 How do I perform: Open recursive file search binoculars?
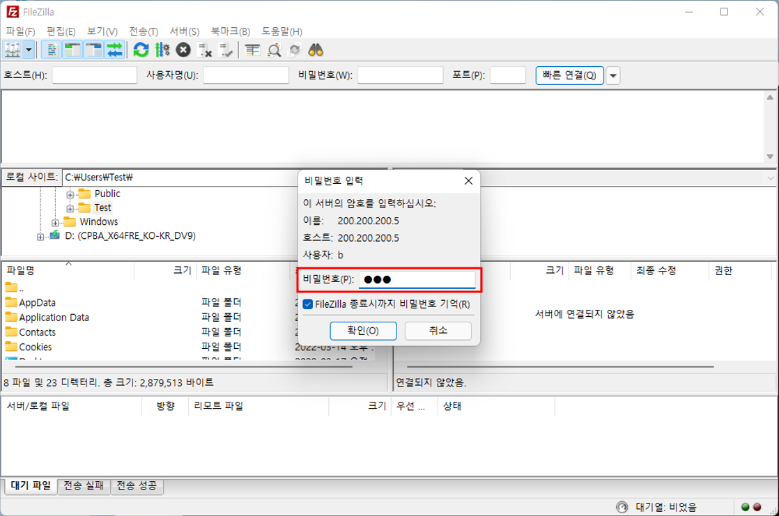click(x=316, y=50)
